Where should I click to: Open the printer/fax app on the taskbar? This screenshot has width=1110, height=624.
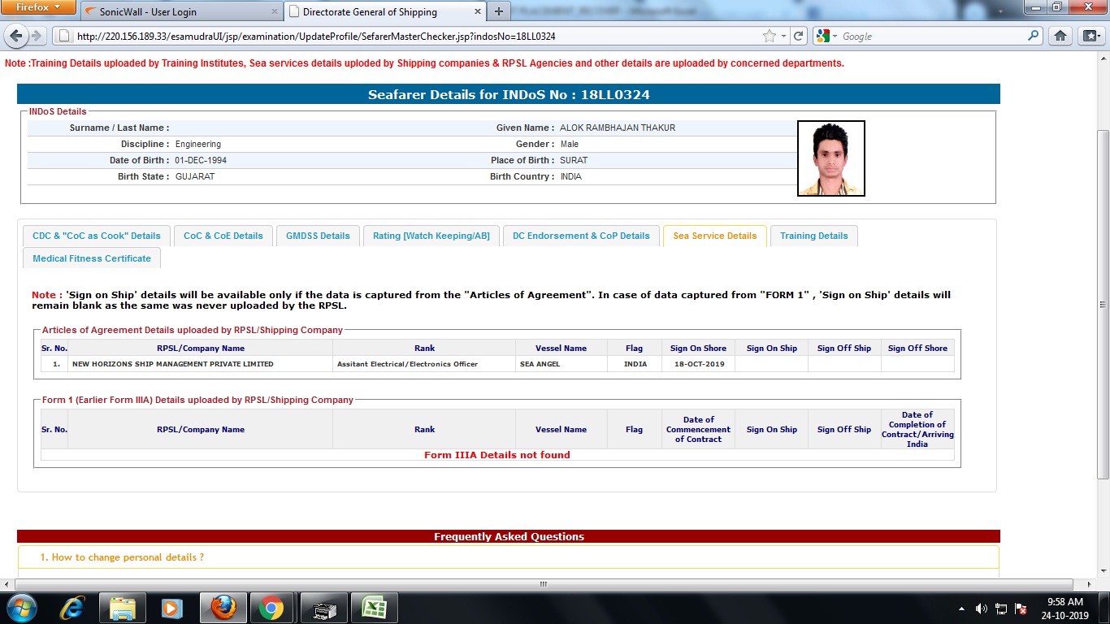tap(323, 608)
